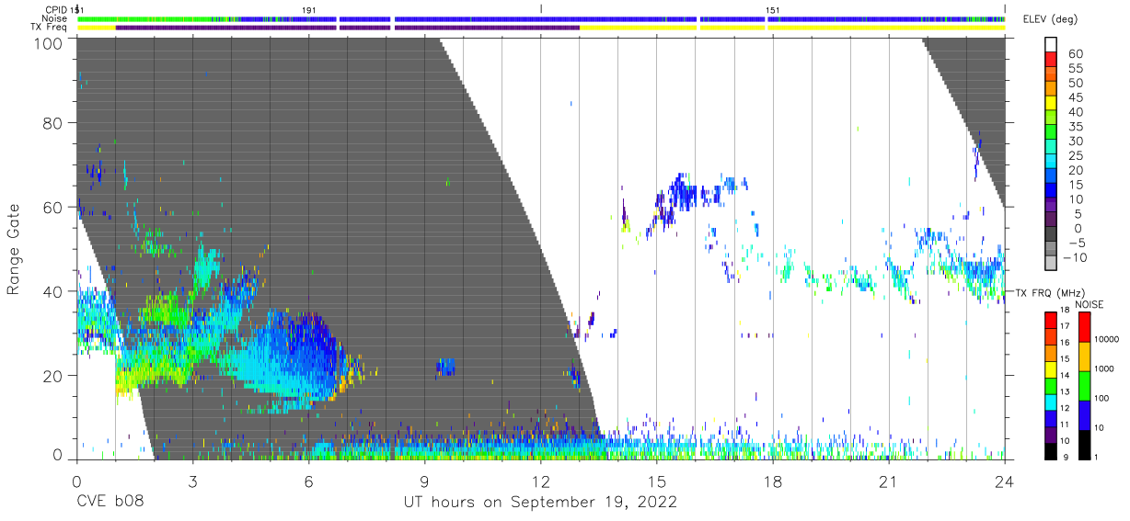Click the 9 hour tick on time axis
The image size is (1130, 521).
[x=424, y=481]
